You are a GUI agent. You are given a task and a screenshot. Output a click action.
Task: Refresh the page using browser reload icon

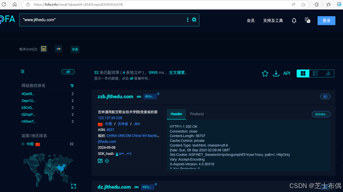[4, 4]
